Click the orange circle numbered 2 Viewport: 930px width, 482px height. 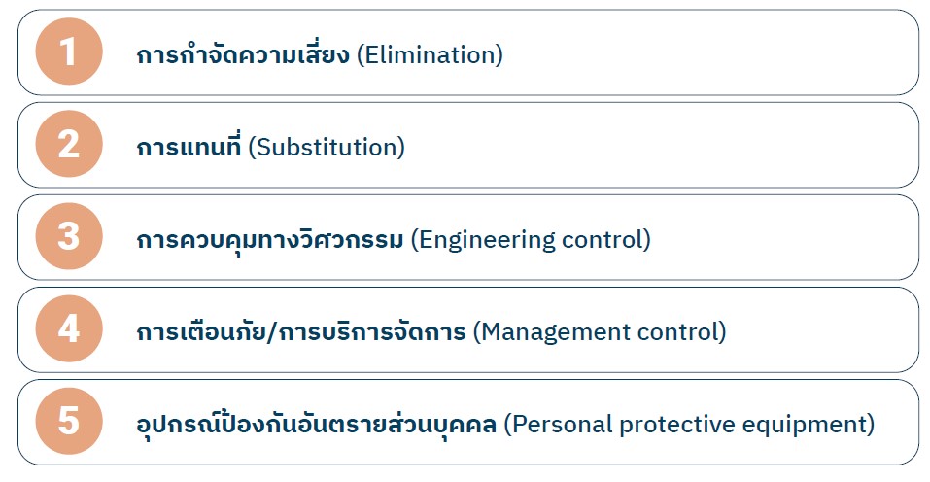[x=69, y=144]
